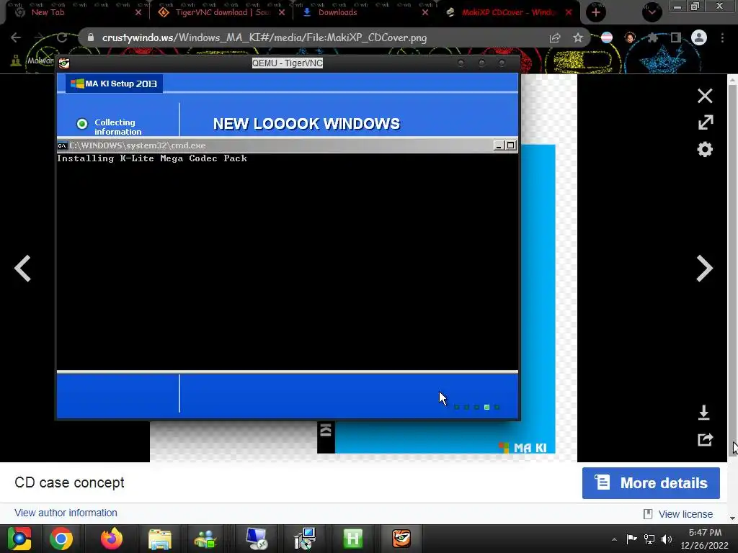Screen dimensions: 738x553
Task: Switch to the Downloads tab
Action: click(x=337, y=12)
